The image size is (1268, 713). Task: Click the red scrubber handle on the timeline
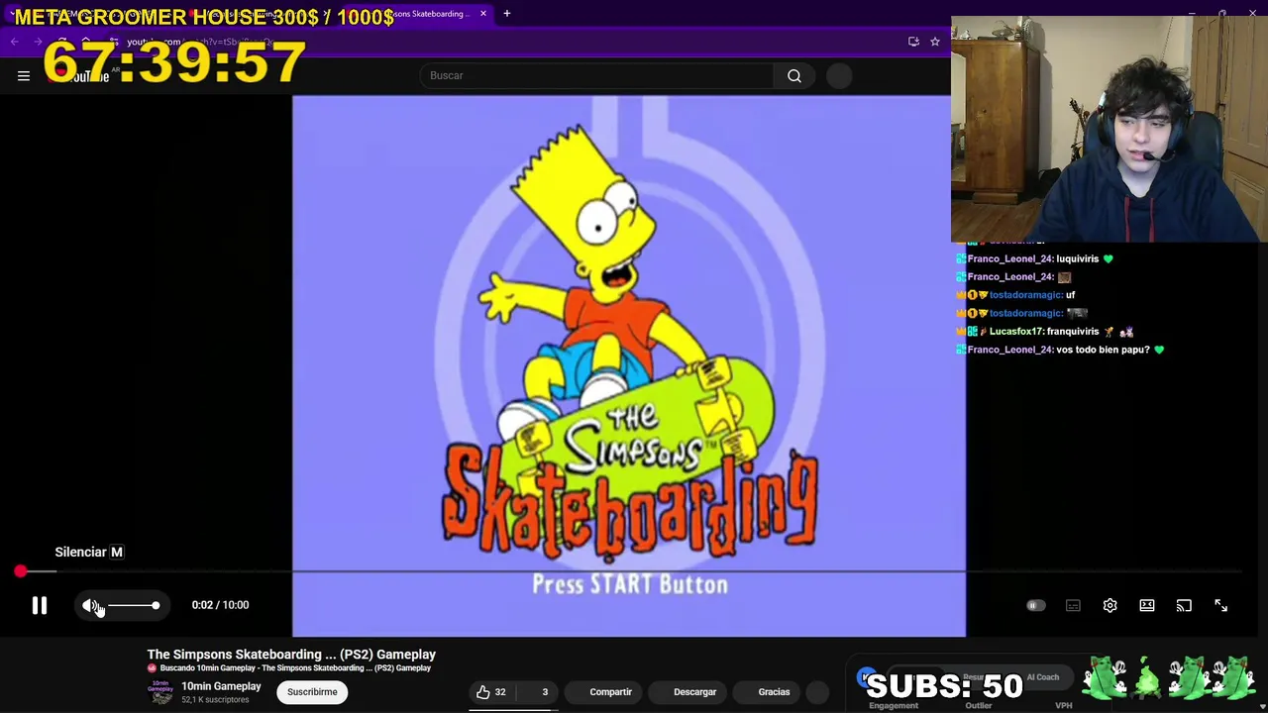pyautogui.click(x=21, y=571)
